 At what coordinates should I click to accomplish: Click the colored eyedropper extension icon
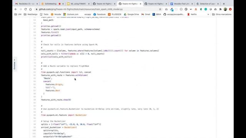click(172, 10)
